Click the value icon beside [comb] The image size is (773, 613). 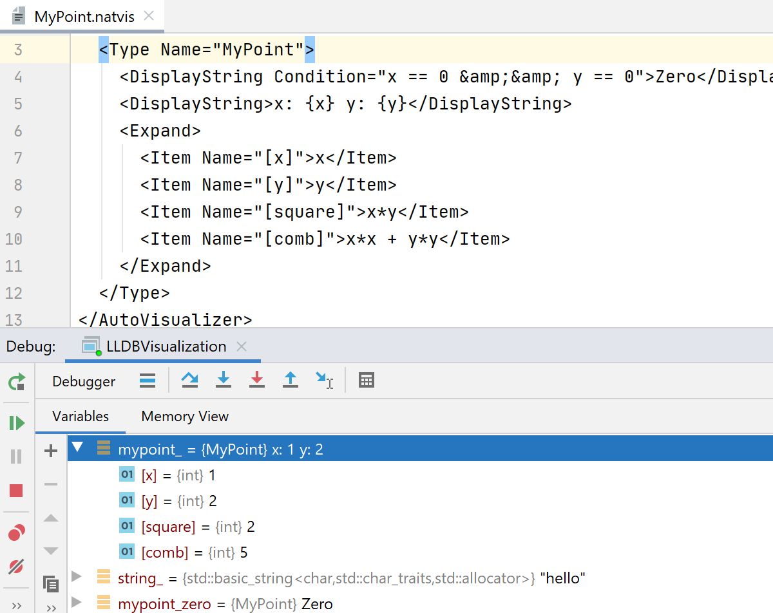(x=127, y=552)
